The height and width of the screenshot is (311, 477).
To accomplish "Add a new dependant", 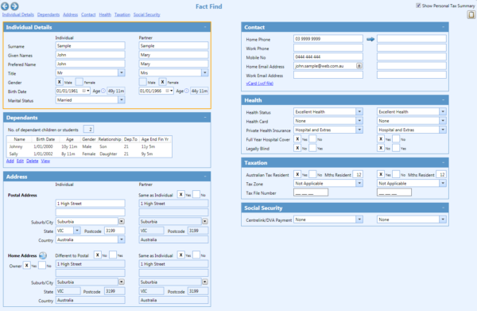I will pyautogui.click(x=10, y=161).
